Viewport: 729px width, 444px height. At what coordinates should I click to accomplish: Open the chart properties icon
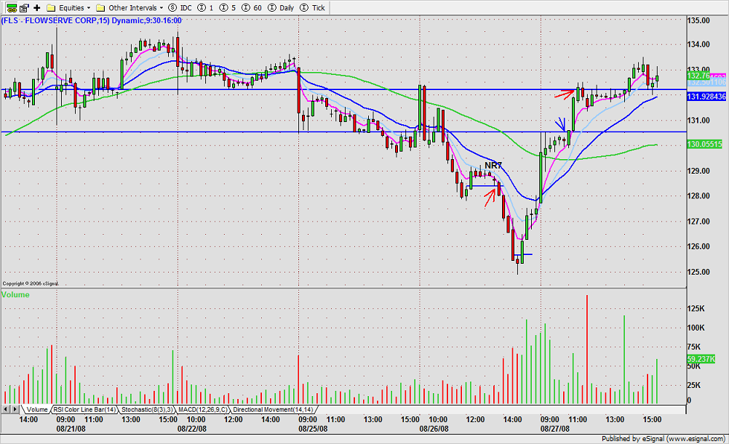(x=24, y=7)
